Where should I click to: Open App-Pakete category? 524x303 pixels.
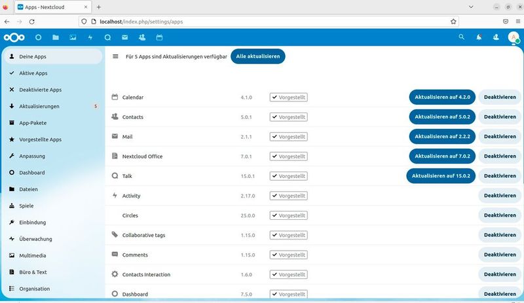(x=54, y=123)
